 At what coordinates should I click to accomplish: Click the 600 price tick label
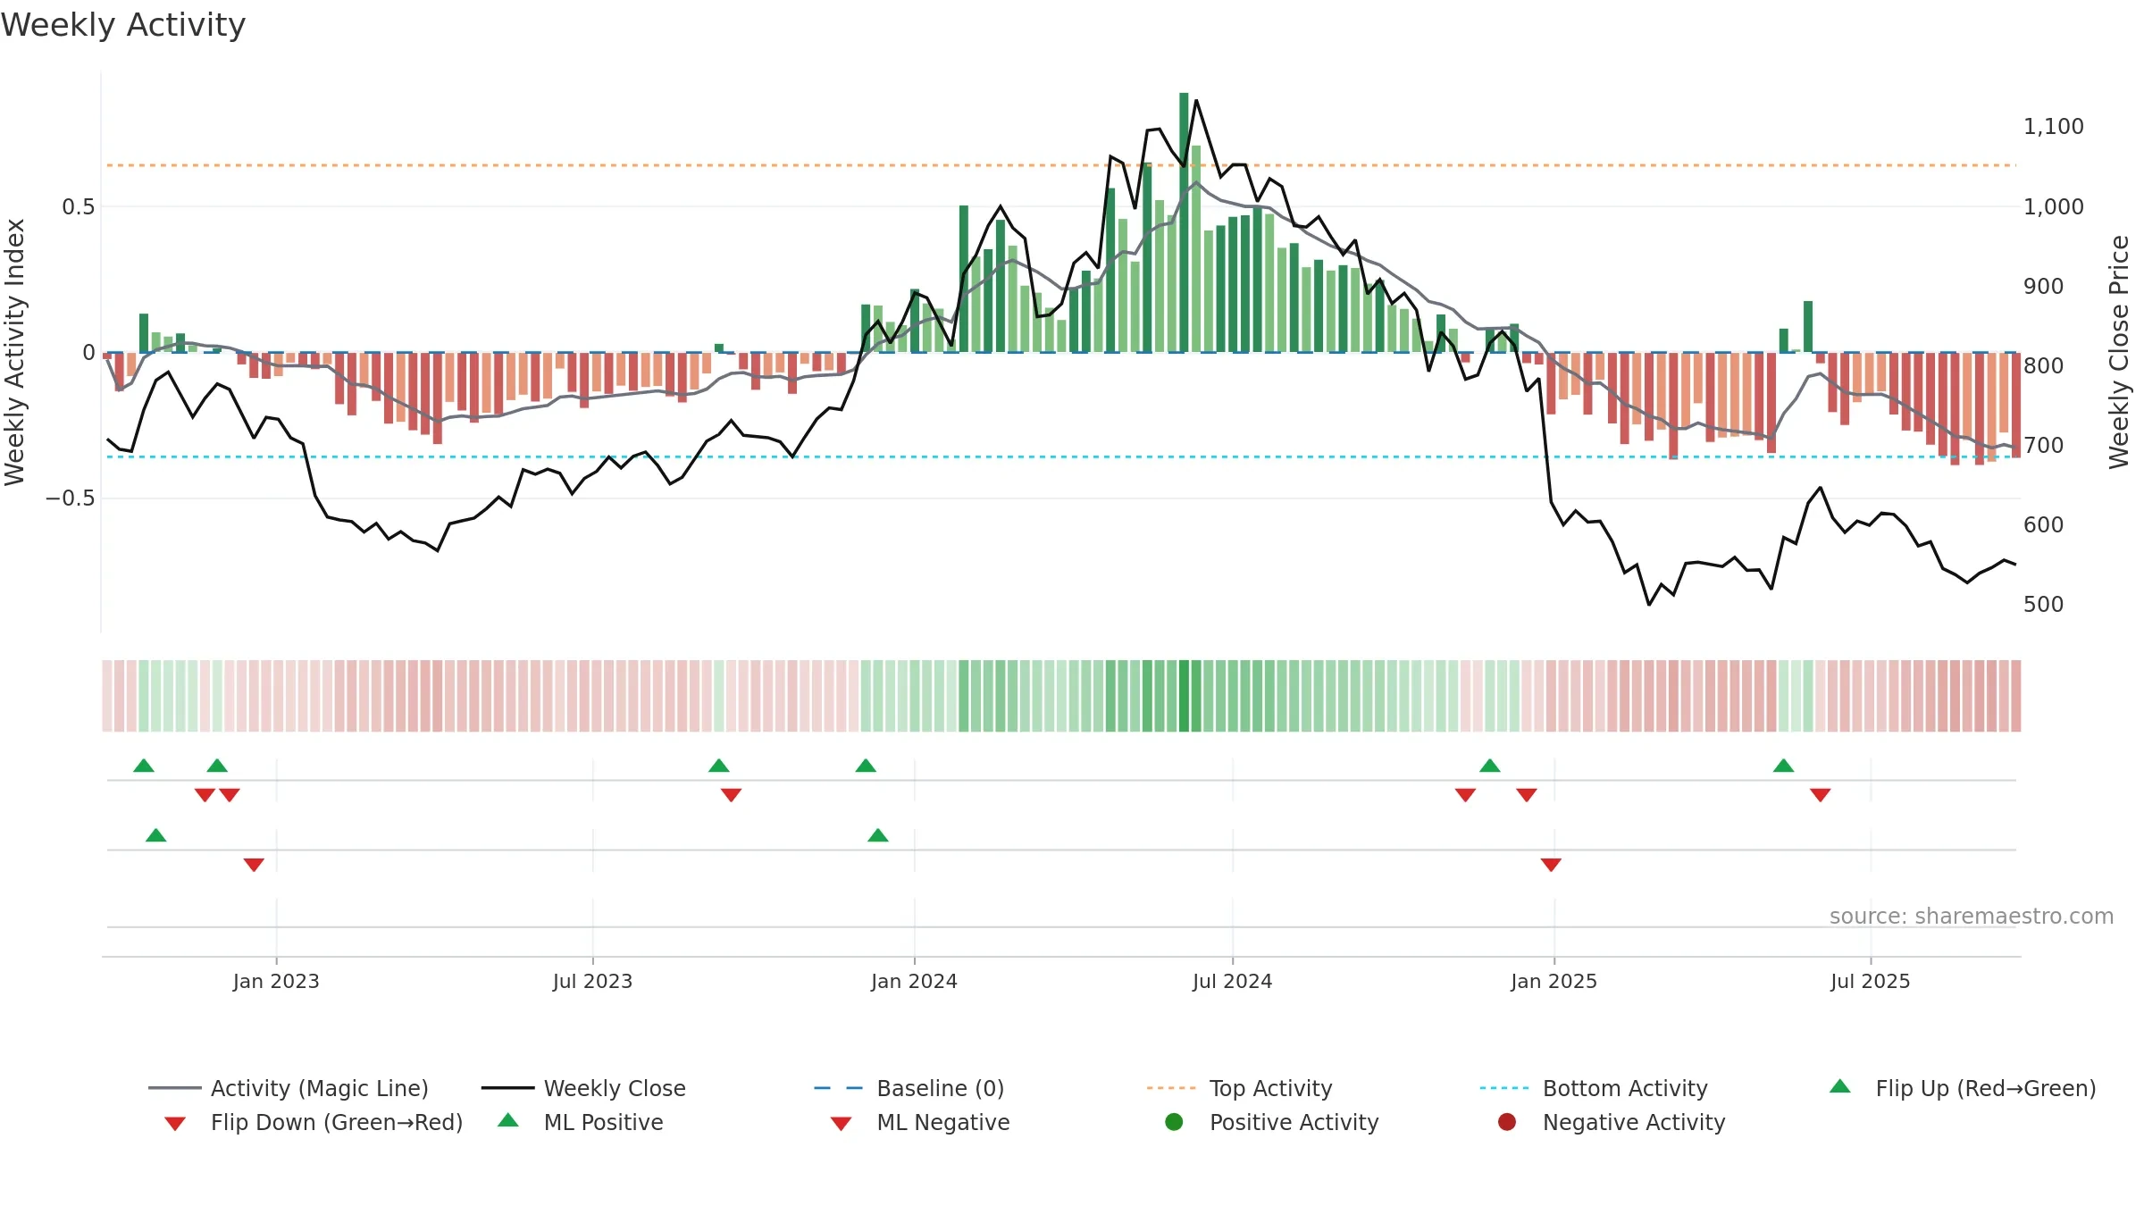(x=2044, y=524)
